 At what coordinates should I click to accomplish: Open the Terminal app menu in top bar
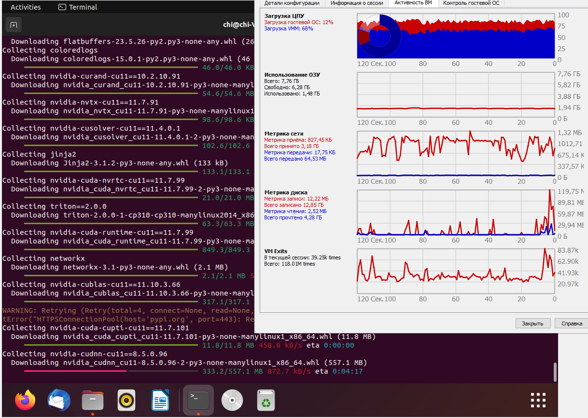[78, 7]
